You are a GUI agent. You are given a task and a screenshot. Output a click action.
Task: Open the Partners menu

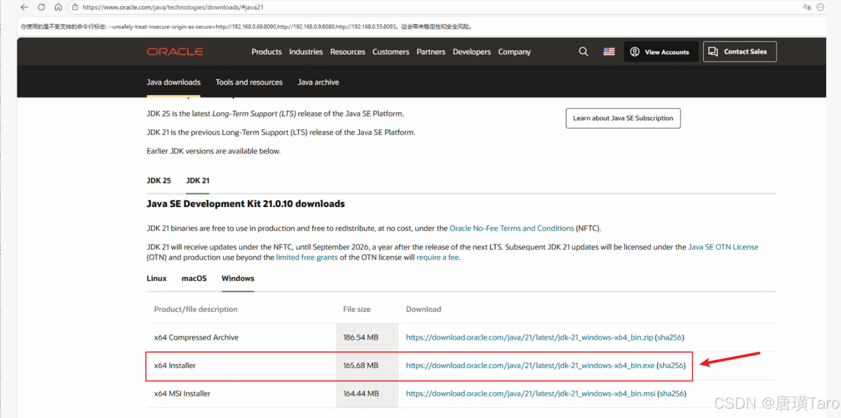point(431,52)
